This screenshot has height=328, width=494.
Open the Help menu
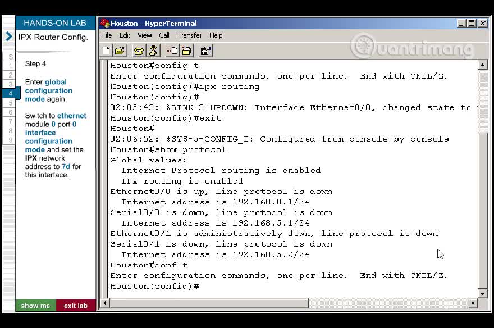pos(216,35)
